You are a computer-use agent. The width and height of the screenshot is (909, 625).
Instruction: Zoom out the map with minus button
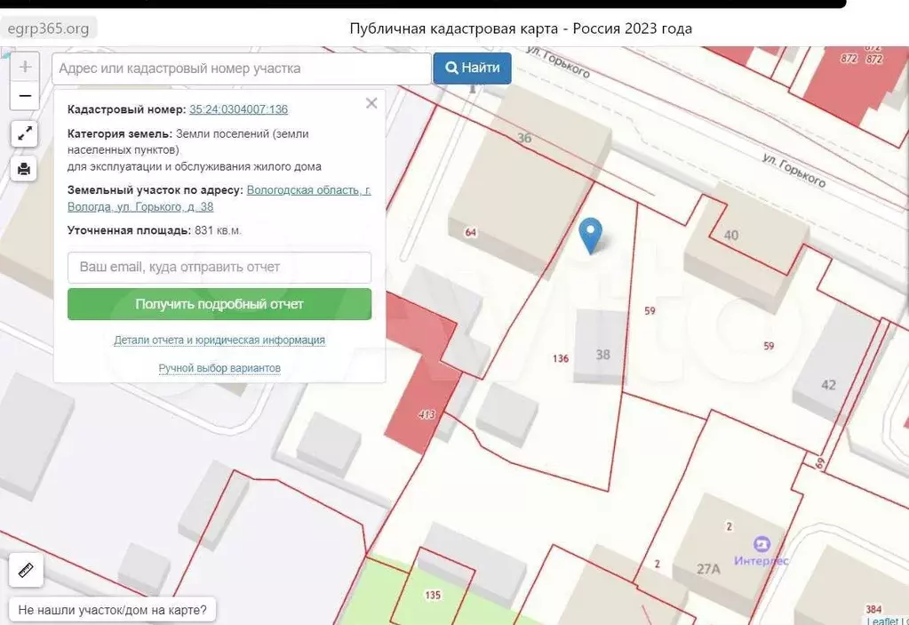(25, 96)
